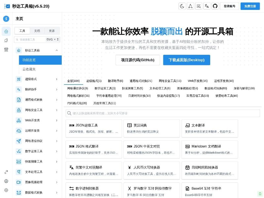Click the swap arrows icon in left rail
The height and width of the screenshot is (198, 264).
pyautogui.click(x=6, y=172)
